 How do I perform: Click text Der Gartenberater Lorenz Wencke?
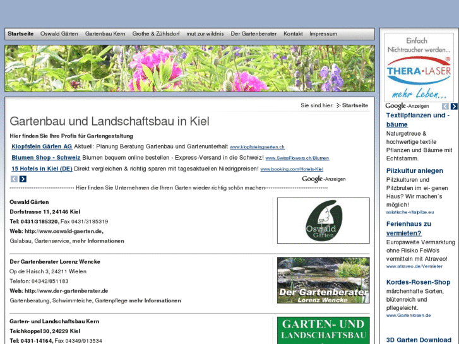[55, 262]
